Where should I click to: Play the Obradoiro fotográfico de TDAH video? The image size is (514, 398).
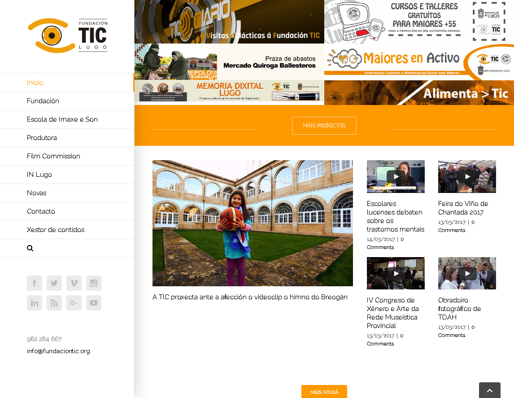pyautogui.click(x=467, y=273)
